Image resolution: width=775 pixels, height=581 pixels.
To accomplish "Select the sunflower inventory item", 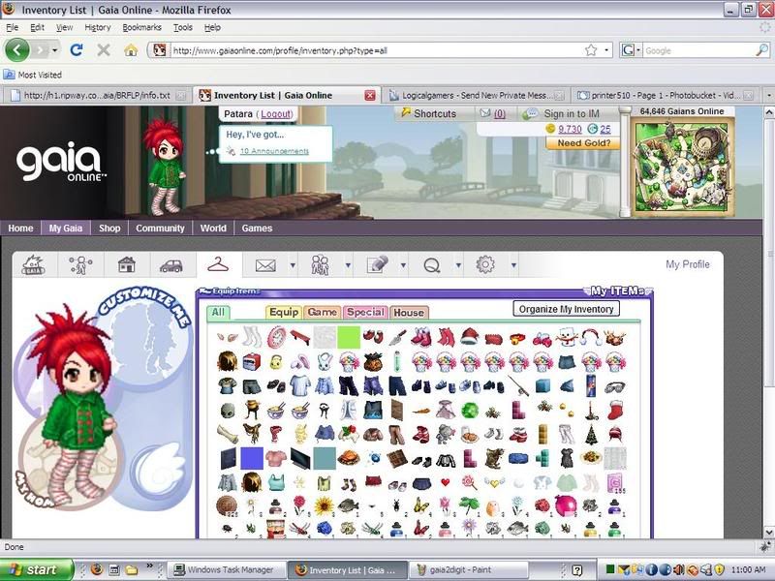I will [325, 506].
